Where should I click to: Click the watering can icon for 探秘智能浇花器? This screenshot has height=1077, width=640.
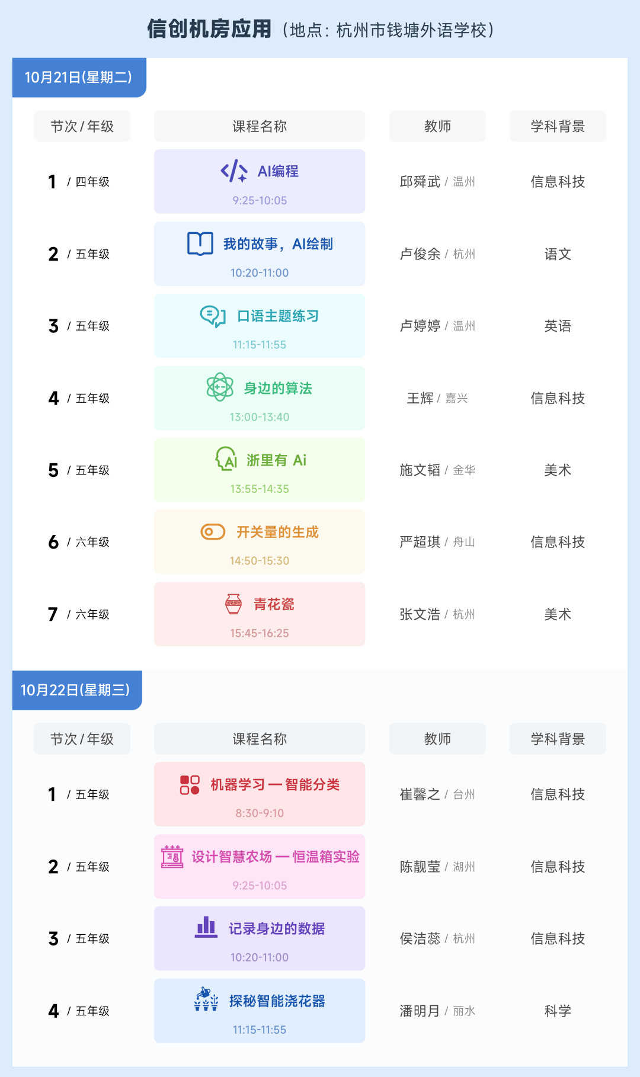tap(206, 1000)
